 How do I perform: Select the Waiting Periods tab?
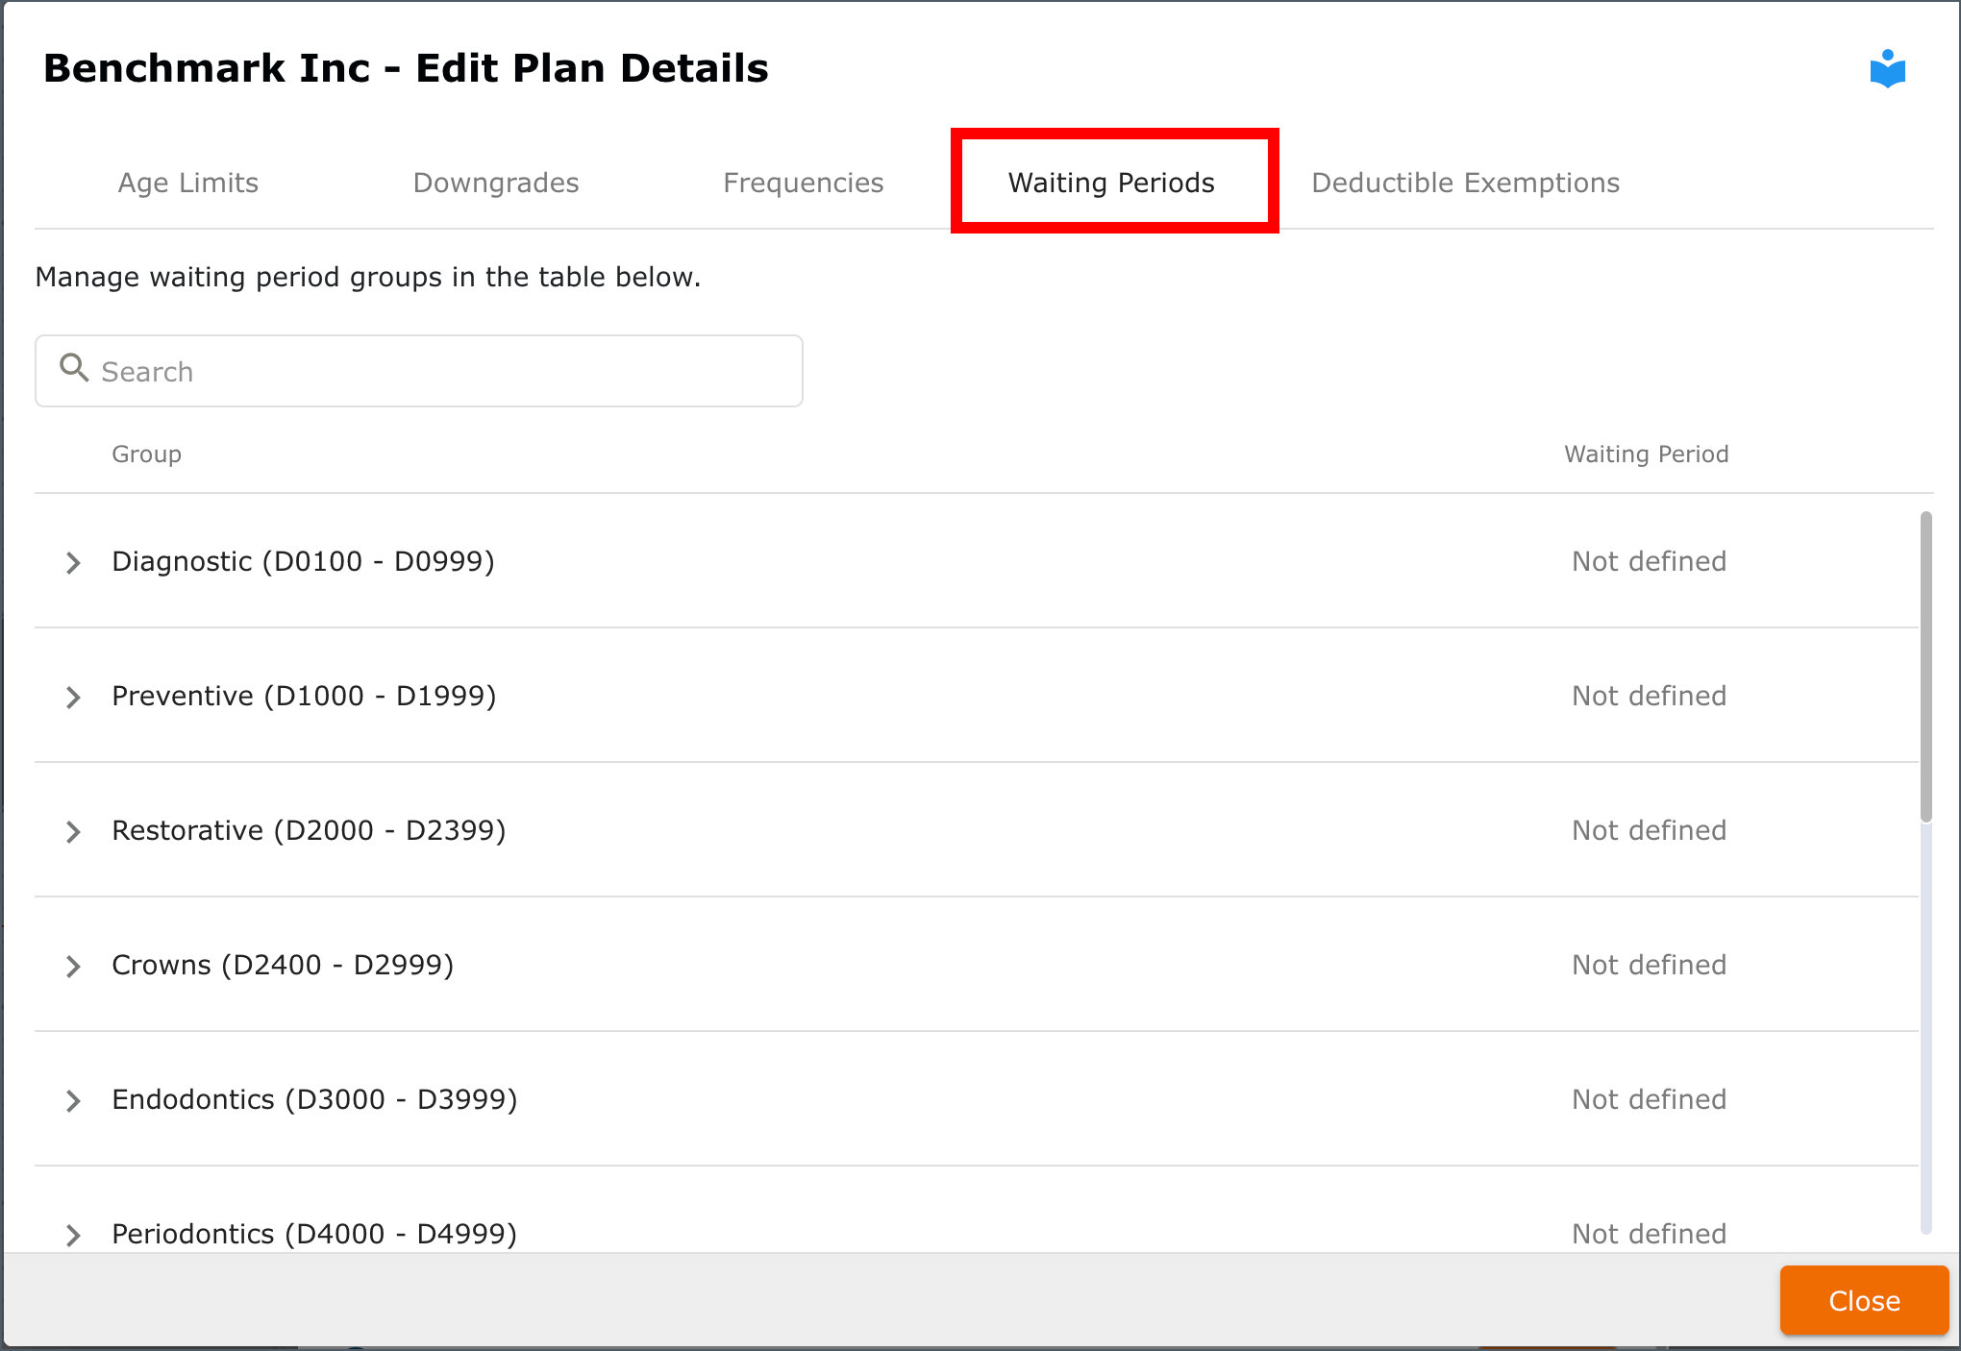click(x=1111, y=183)
